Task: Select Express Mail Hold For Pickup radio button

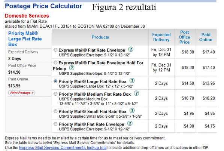Action: click(55, 62)
